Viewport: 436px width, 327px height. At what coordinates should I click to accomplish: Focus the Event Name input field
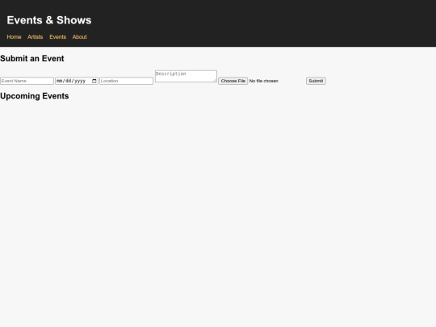coord(27,81)
